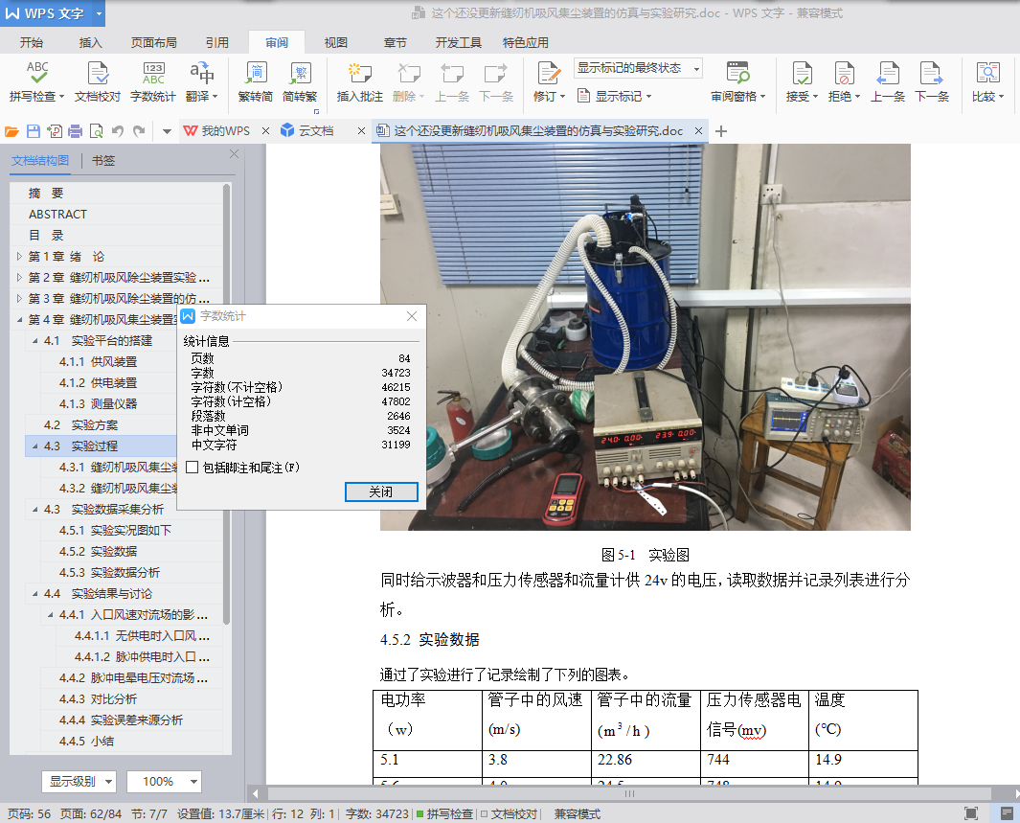
Task: Switch to the 引用 ribbon tab
Action: pos(217,42)
